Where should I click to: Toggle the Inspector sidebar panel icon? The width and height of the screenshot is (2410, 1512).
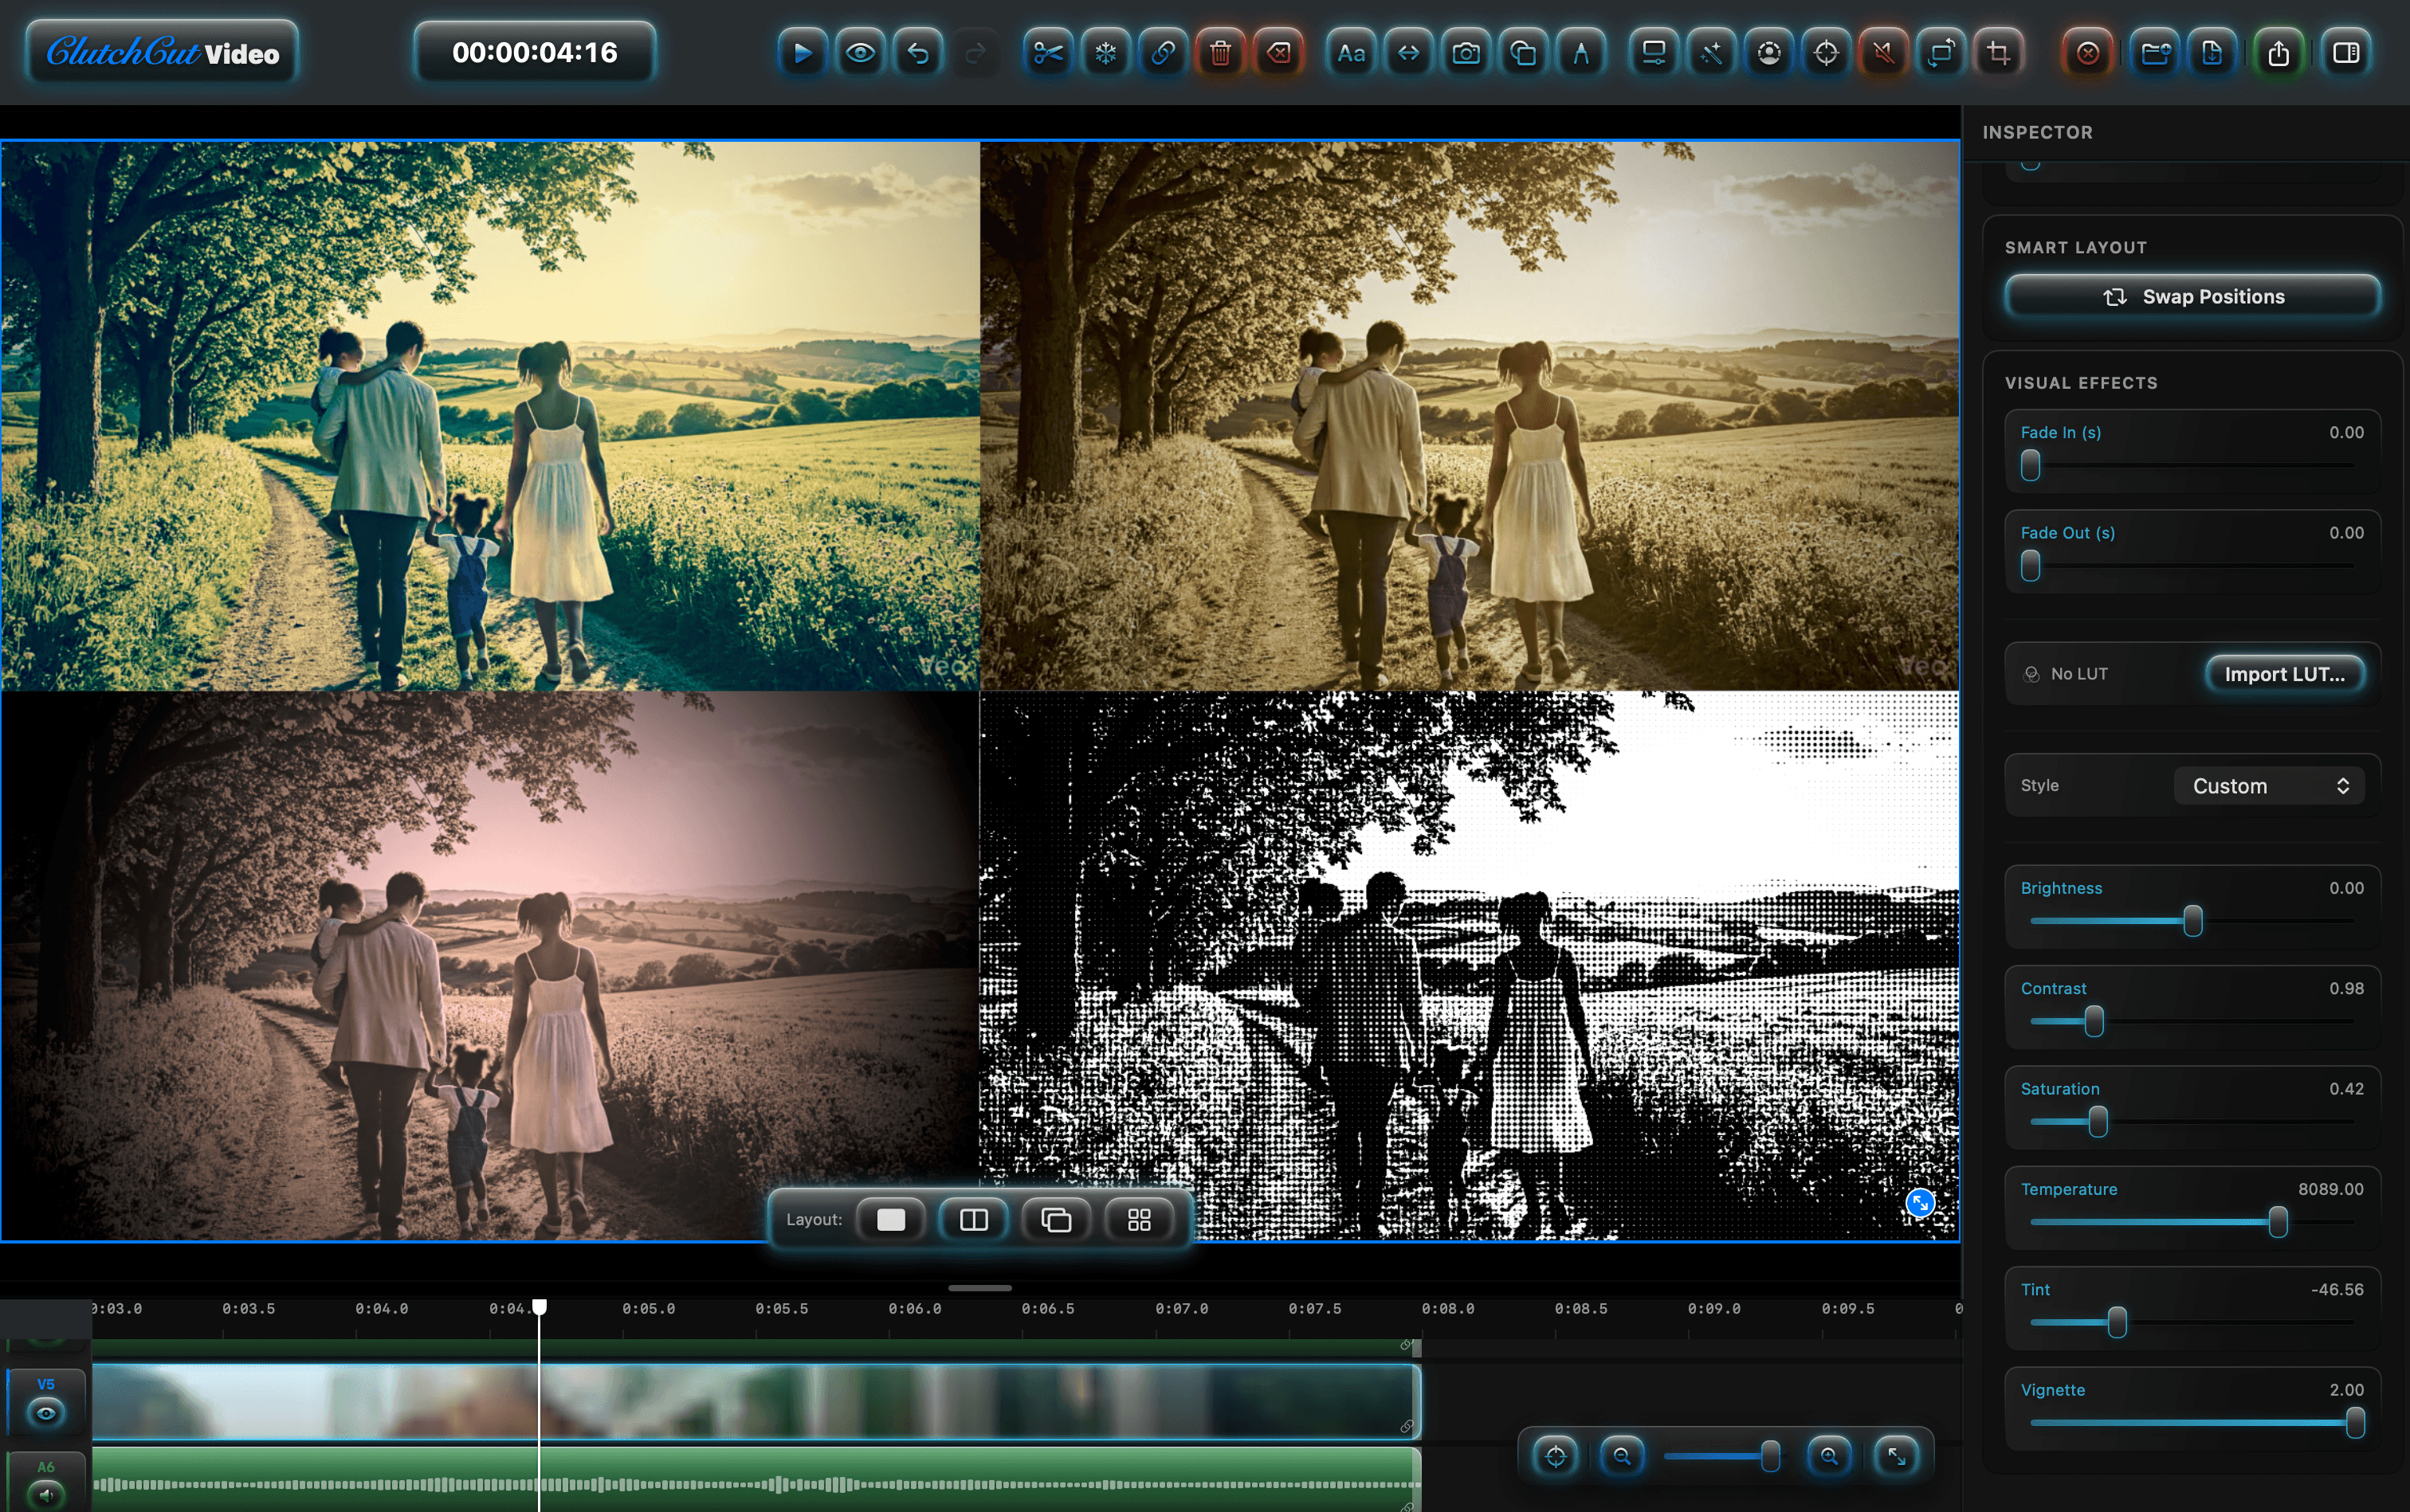tap(2346, 53)
